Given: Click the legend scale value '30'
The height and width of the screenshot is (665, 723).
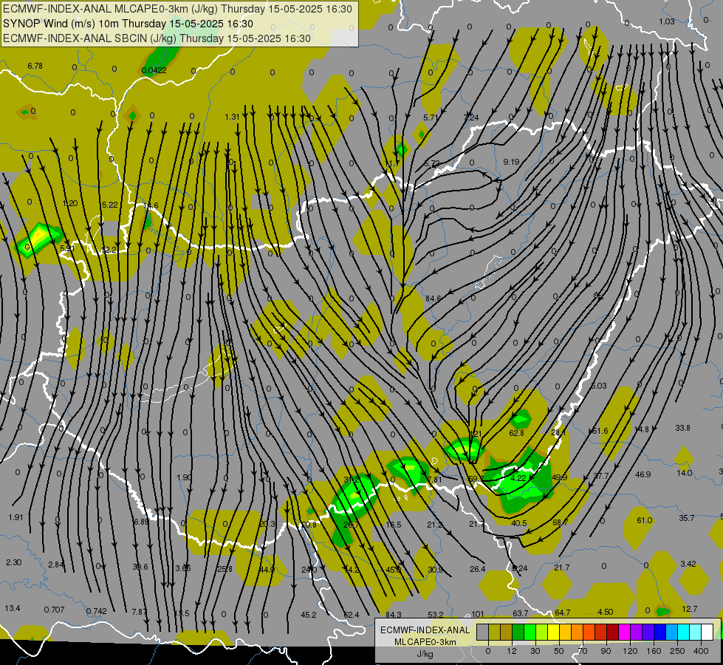Looking at the screenshot, I should pyautogui.click(x=535, y=651).
